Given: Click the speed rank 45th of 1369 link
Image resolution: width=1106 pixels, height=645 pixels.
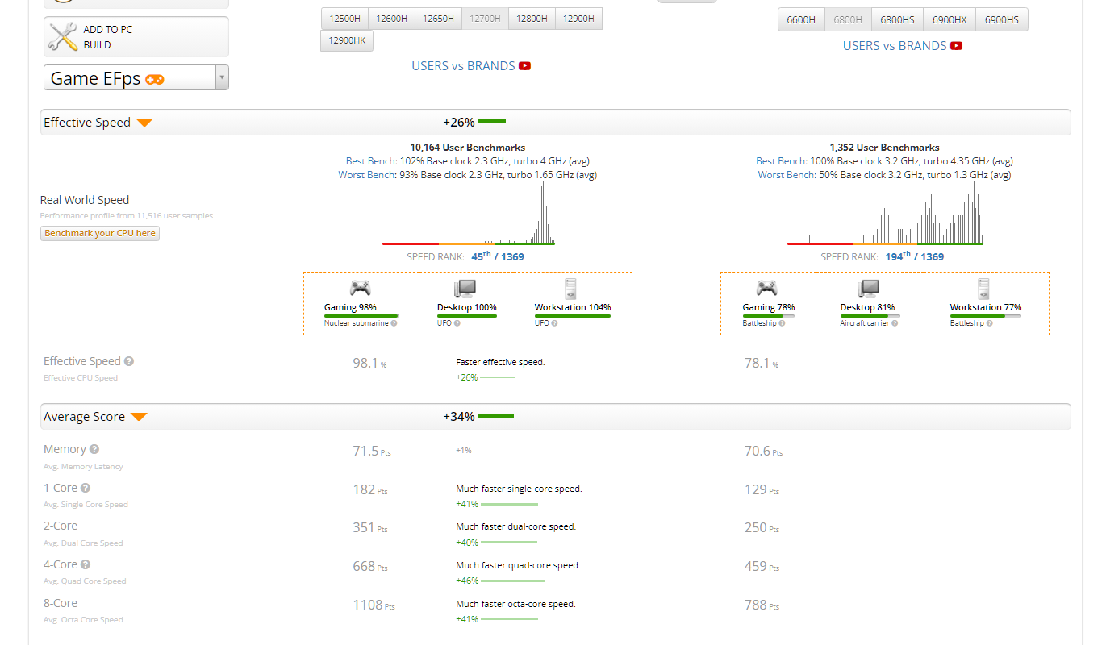Looking at the screenshot, I should pyautogui.click(x=497, y=256).
